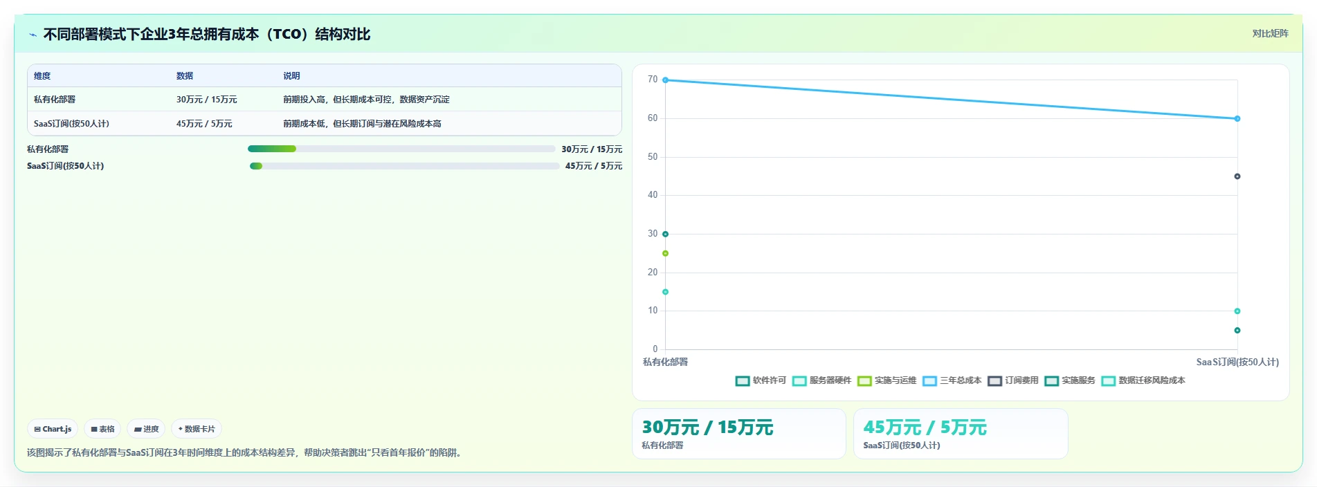Click 前期成本低 description cell
Viewport: 1317px width, 487px height.
[362, 124]
